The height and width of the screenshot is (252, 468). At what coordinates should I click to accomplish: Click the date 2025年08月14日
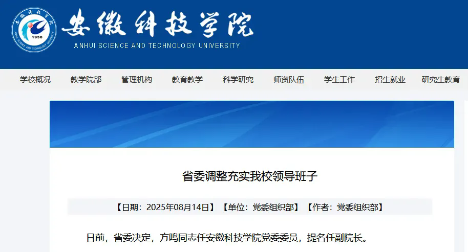point(178,207)
